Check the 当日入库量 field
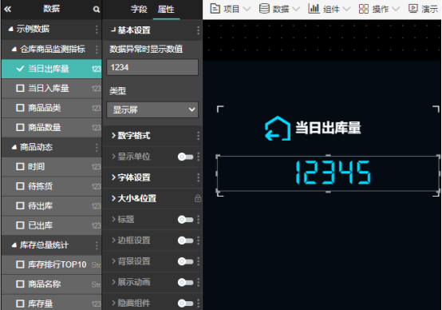Screen dimensions: 442x310 coord(20,89)
